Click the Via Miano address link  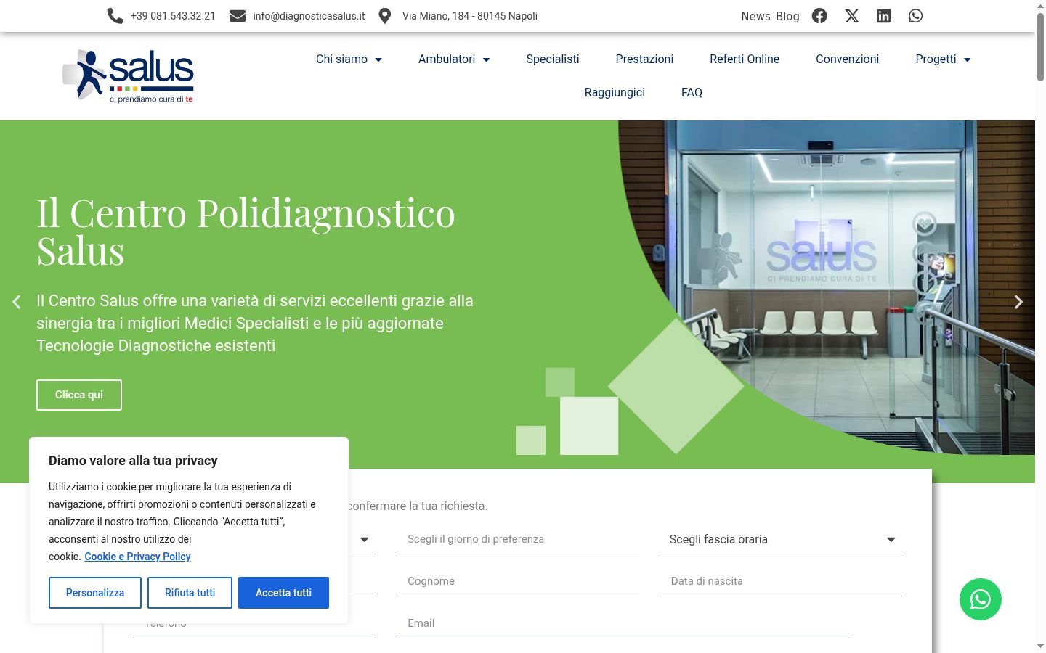470,16
